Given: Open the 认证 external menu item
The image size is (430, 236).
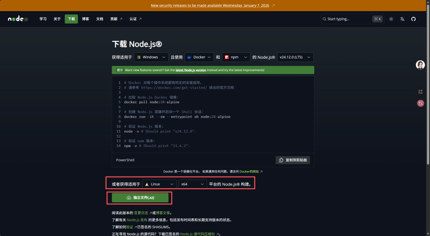Looking at the screenshot, I should [135, 19].
